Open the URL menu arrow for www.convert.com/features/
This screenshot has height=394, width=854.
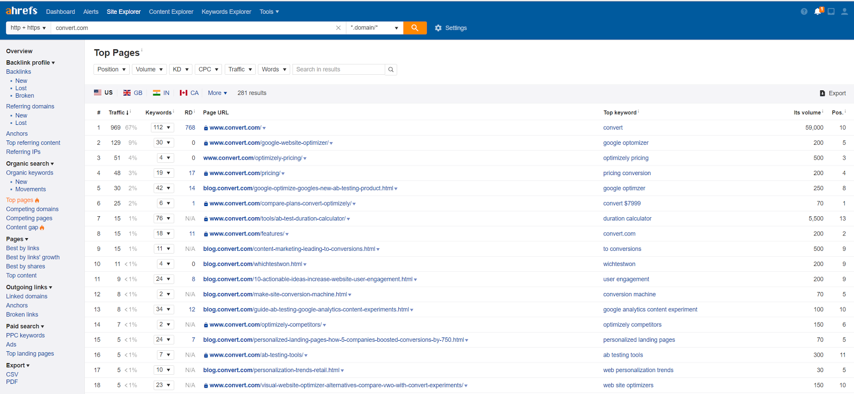(x=287, y=234)
